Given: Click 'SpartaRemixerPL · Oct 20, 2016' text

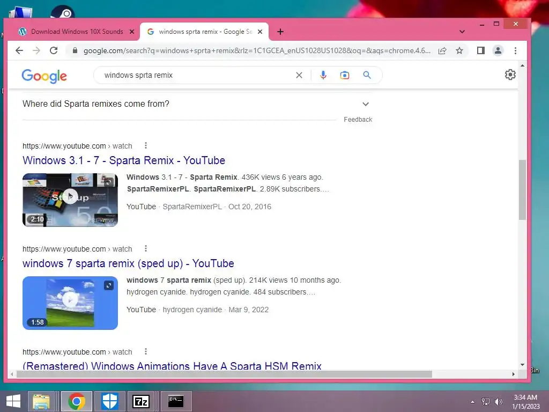Looking at the screenshot, I should tap(217, 207).
